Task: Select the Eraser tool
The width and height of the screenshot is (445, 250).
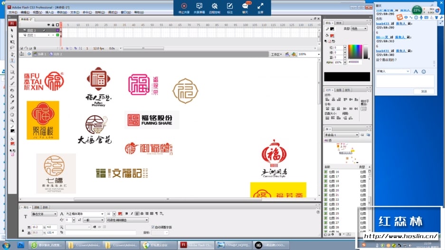Action: click(12, 108)
